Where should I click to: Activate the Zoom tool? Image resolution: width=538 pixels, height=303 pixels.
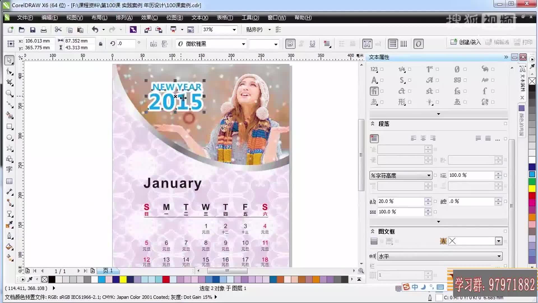(x=9, y=93)
